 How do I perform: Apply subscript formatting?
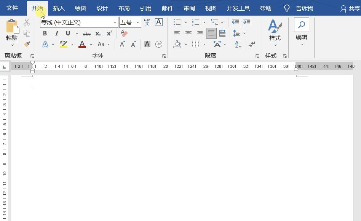click(98, 34)
